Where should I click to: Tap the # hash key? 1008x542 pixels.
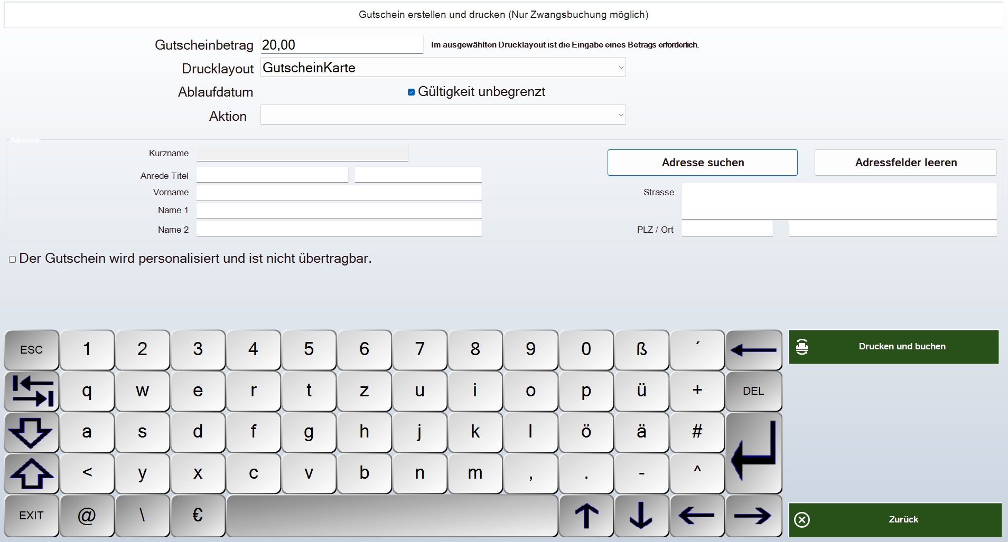click(697, 432)
